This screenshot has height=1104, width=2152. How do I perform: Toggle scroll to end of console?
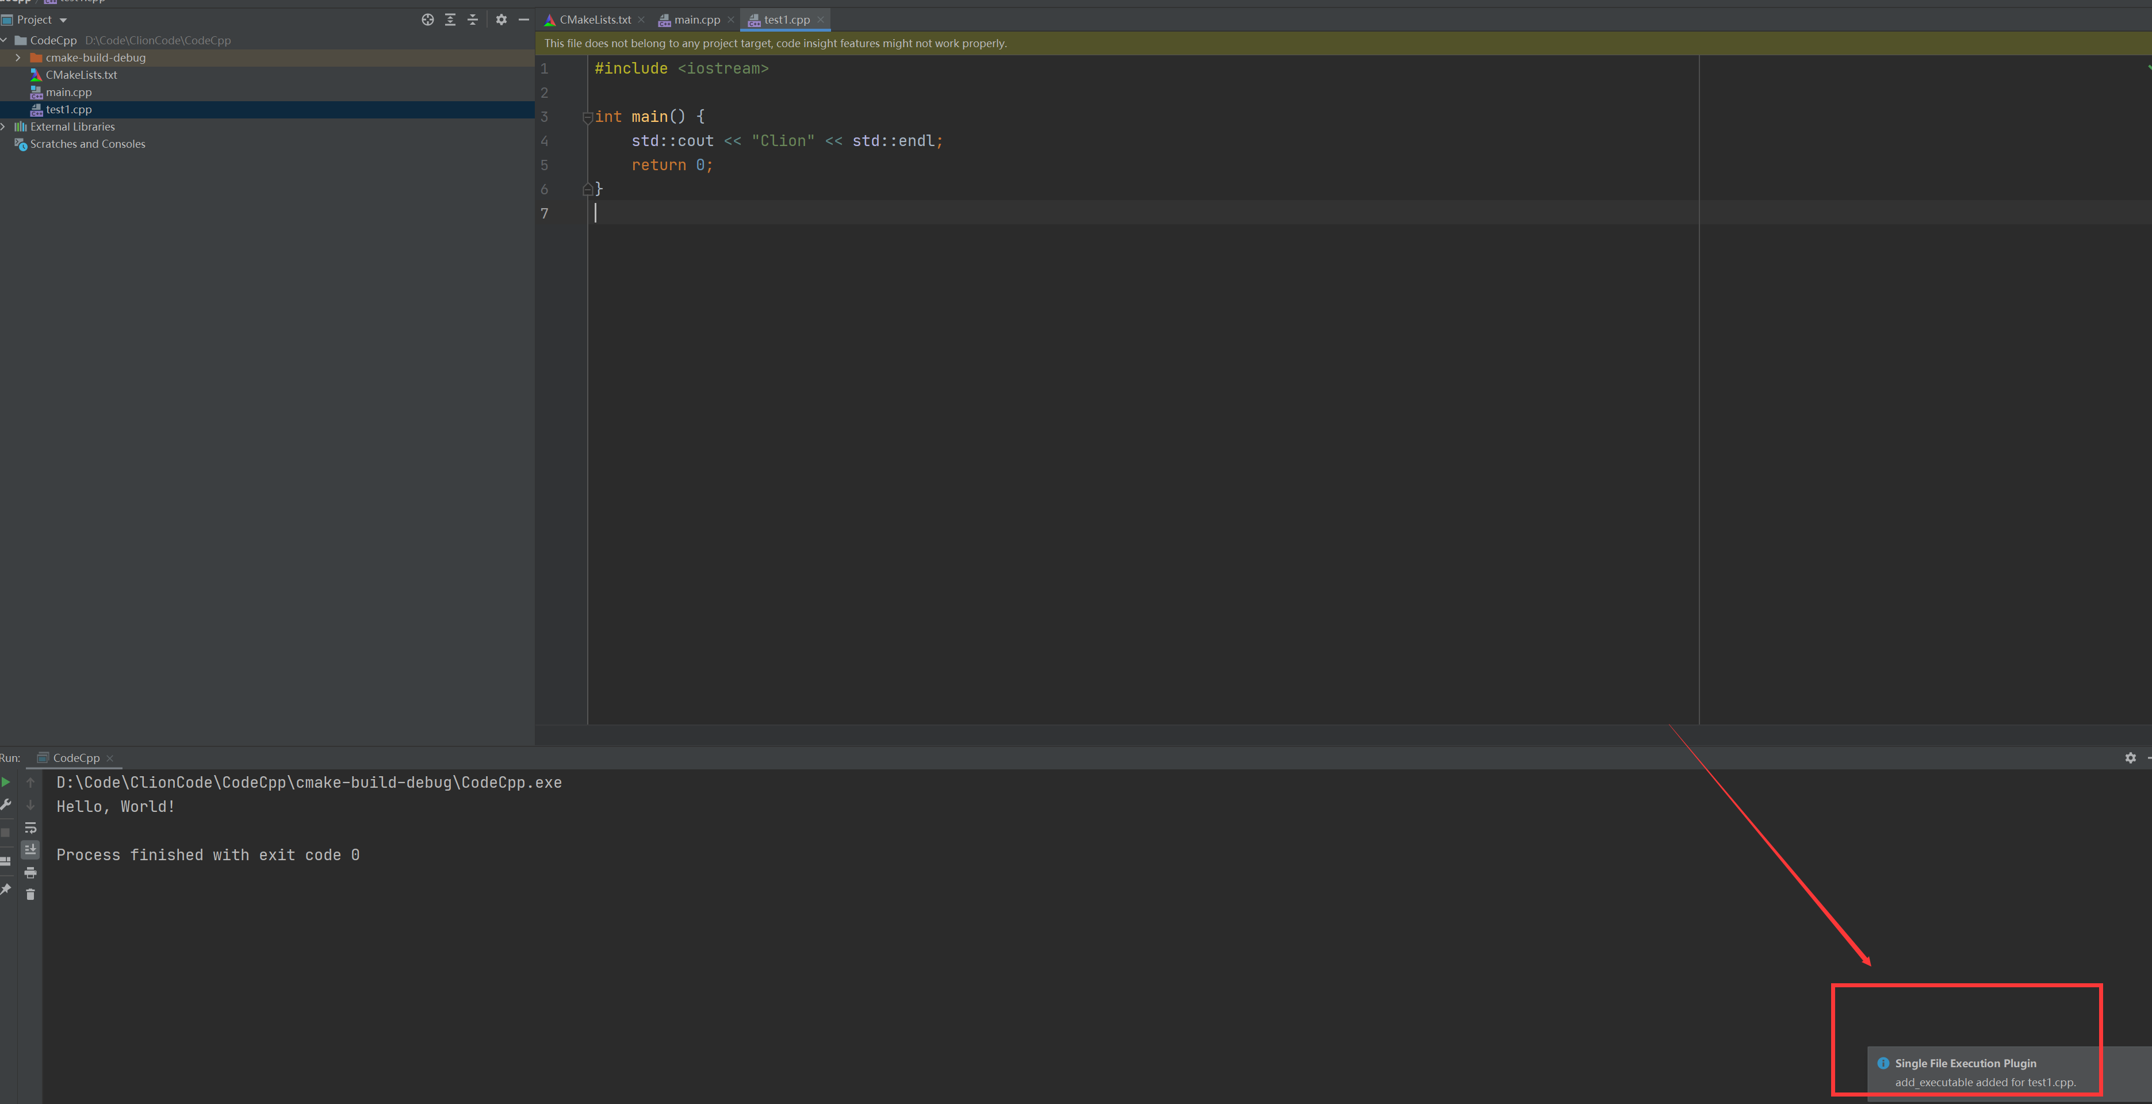(31, 849)
